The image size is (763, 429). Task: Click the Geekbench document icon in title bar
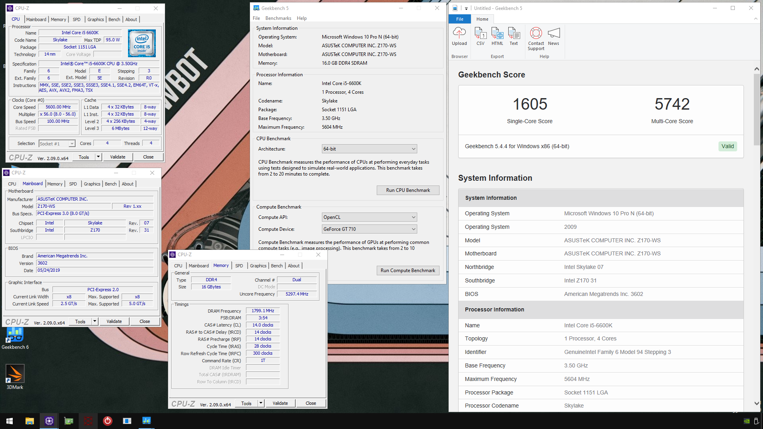(x=455, y=8)
